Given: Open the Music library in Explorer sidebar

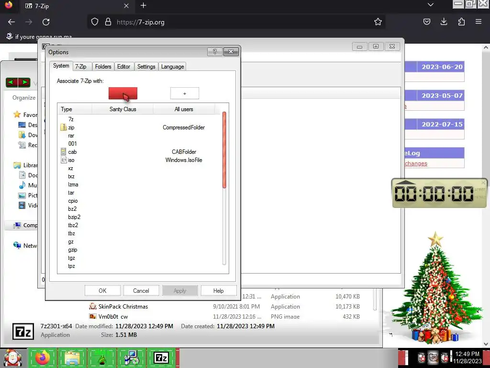Looking at the screenshot, I should (28, 185).
